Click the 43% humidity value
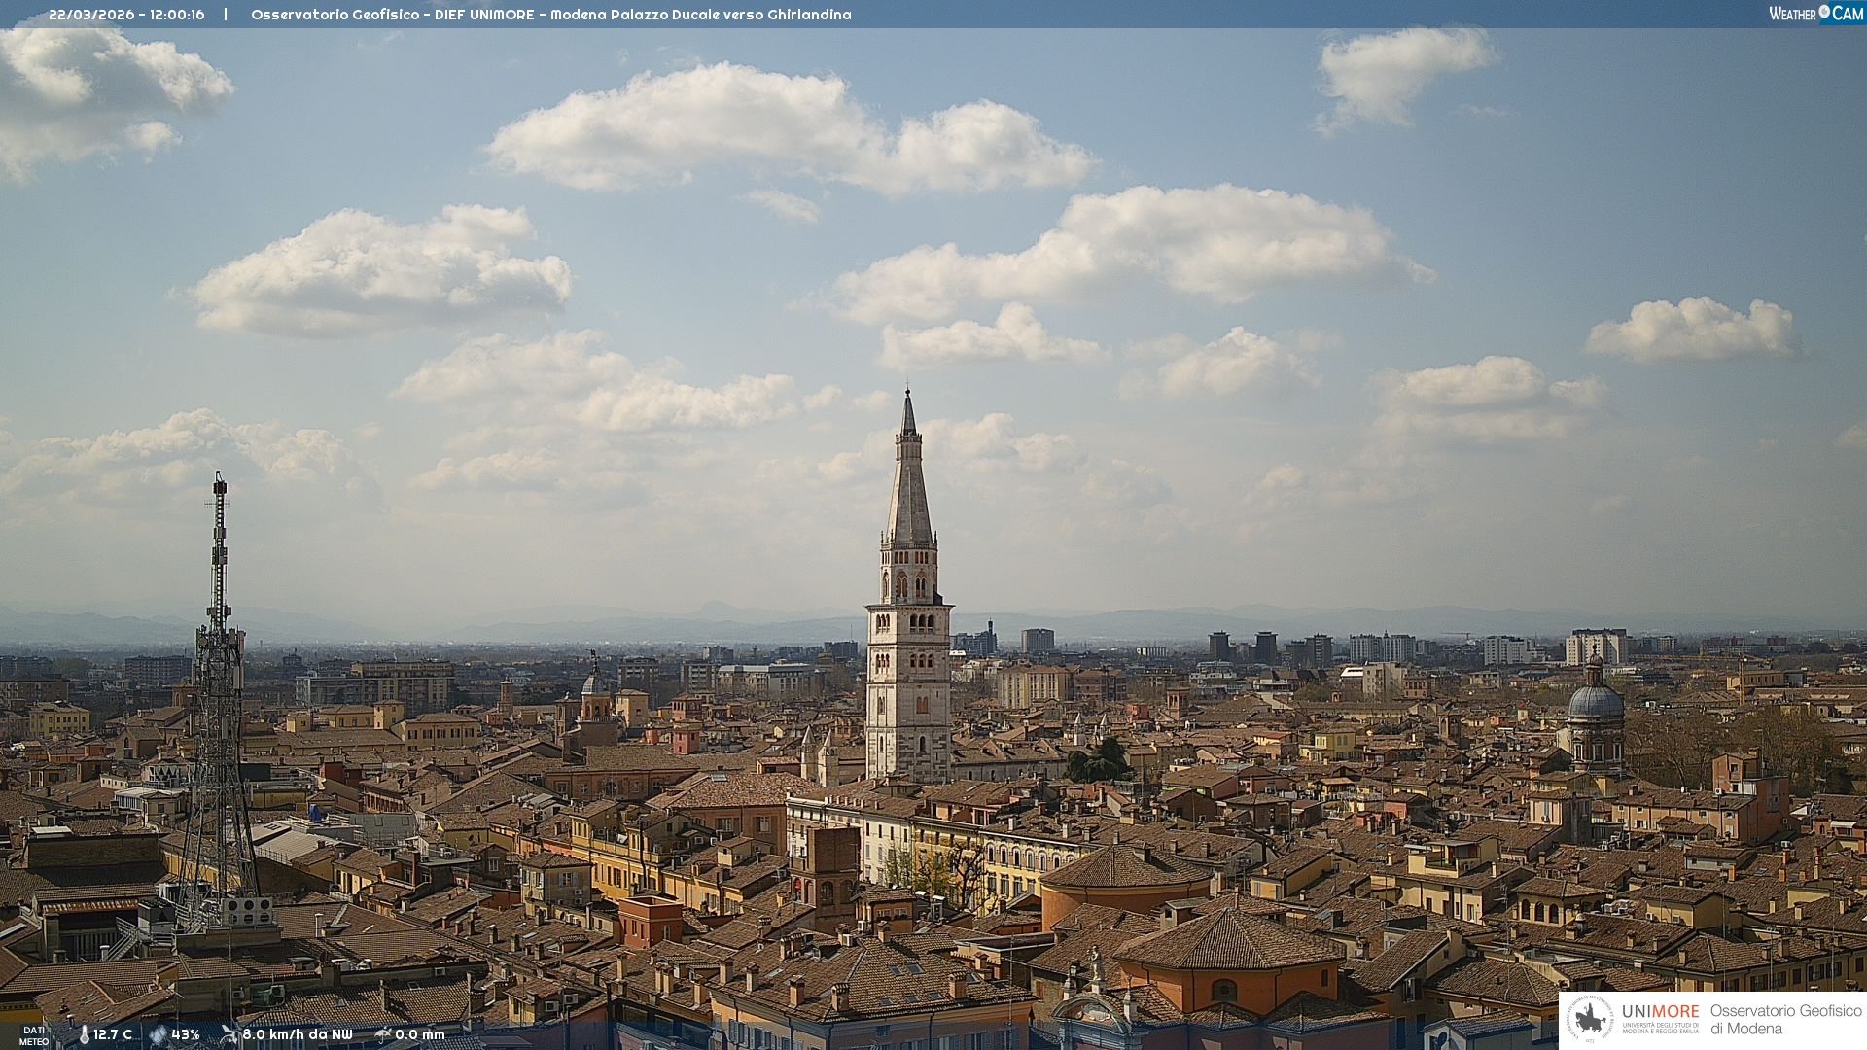This screenshot has width=1867, height=1050. point(186,1034)
